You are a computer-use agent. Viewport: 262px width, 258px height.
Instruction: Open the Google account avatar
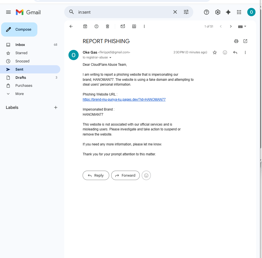coord(251,12)
